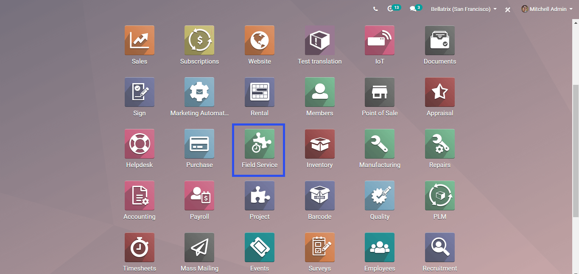579x274 pixels.
Task: Open the Sales app
Action: (x=139, y=40)
